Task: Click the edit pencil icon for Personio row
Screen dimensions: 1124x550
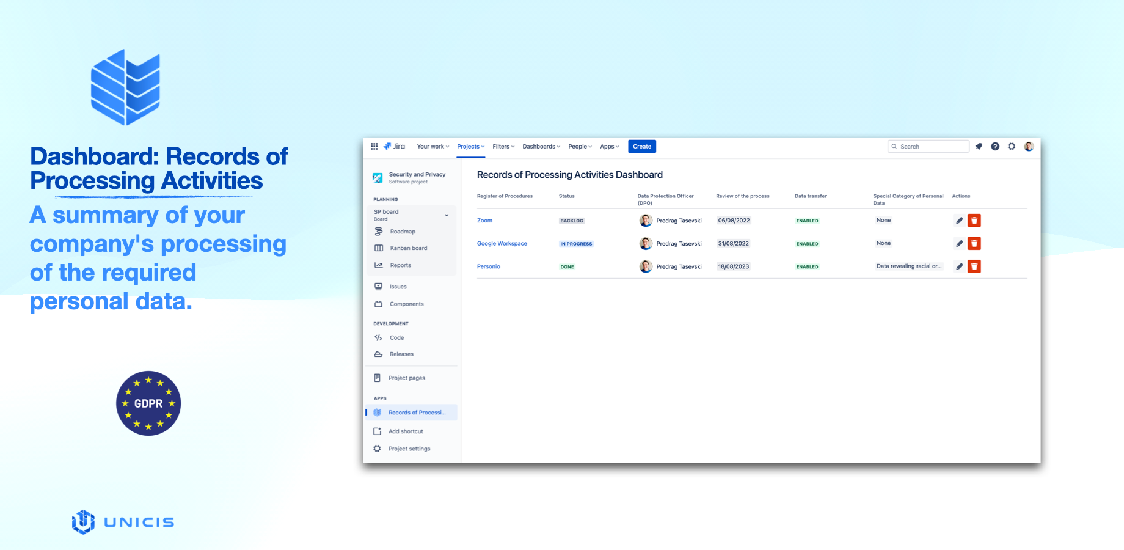Action: click(959, 266)
